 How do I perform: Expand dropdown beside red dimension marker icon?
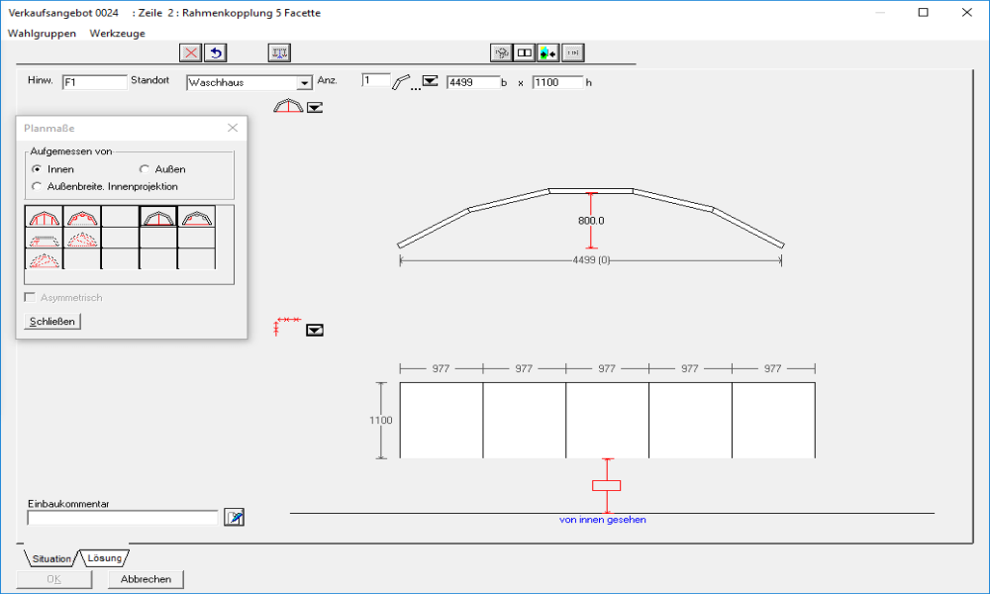[315, 330]
